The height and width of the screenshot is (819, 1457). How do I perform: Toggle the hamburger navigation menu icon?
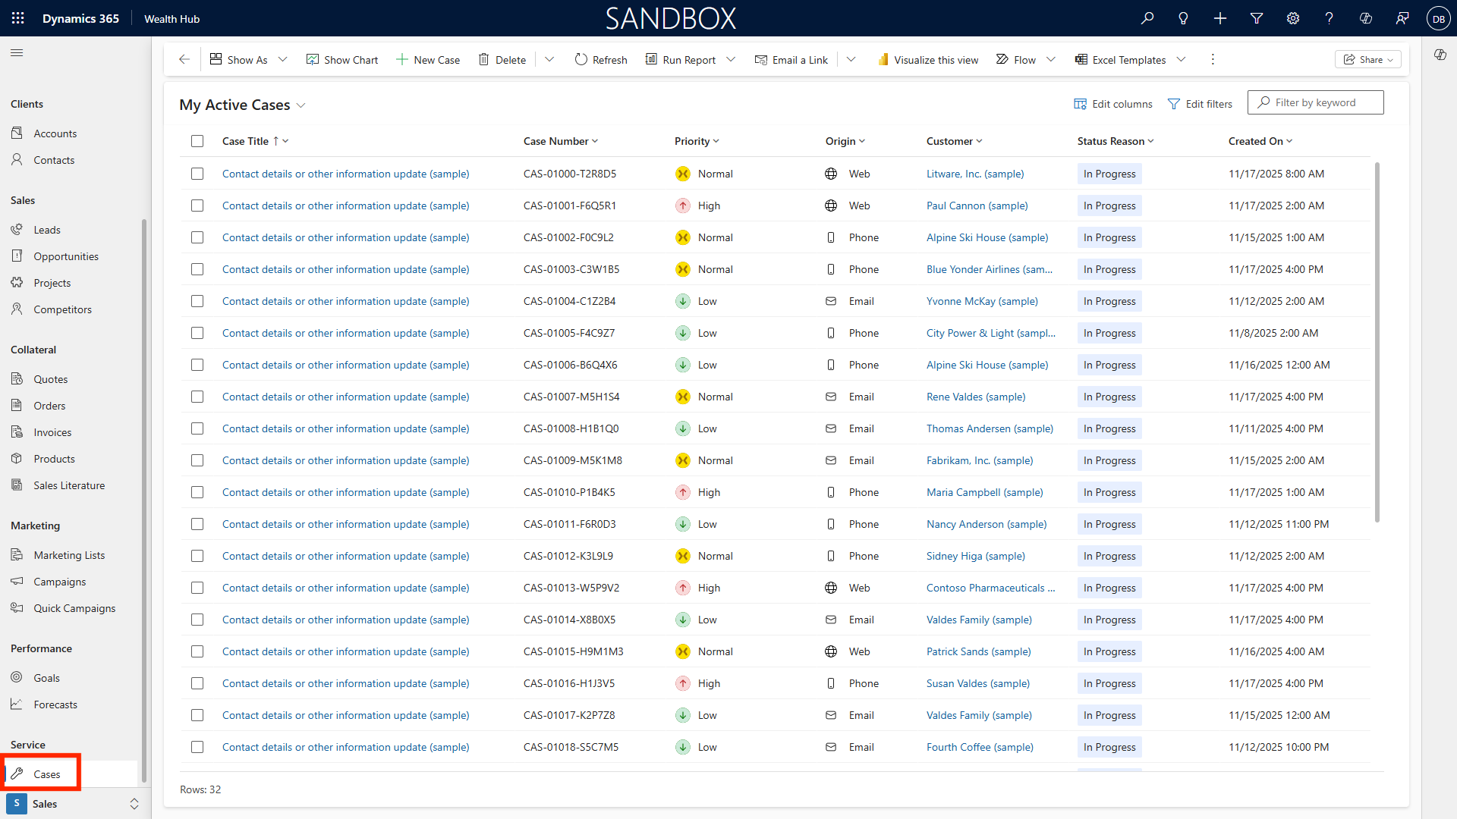point(17,53)
